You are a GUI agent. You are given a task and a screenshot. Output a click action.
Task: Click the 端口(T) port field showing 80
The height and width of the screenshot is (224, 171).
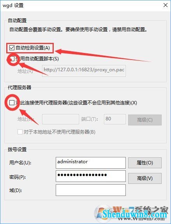pos(115,119)
